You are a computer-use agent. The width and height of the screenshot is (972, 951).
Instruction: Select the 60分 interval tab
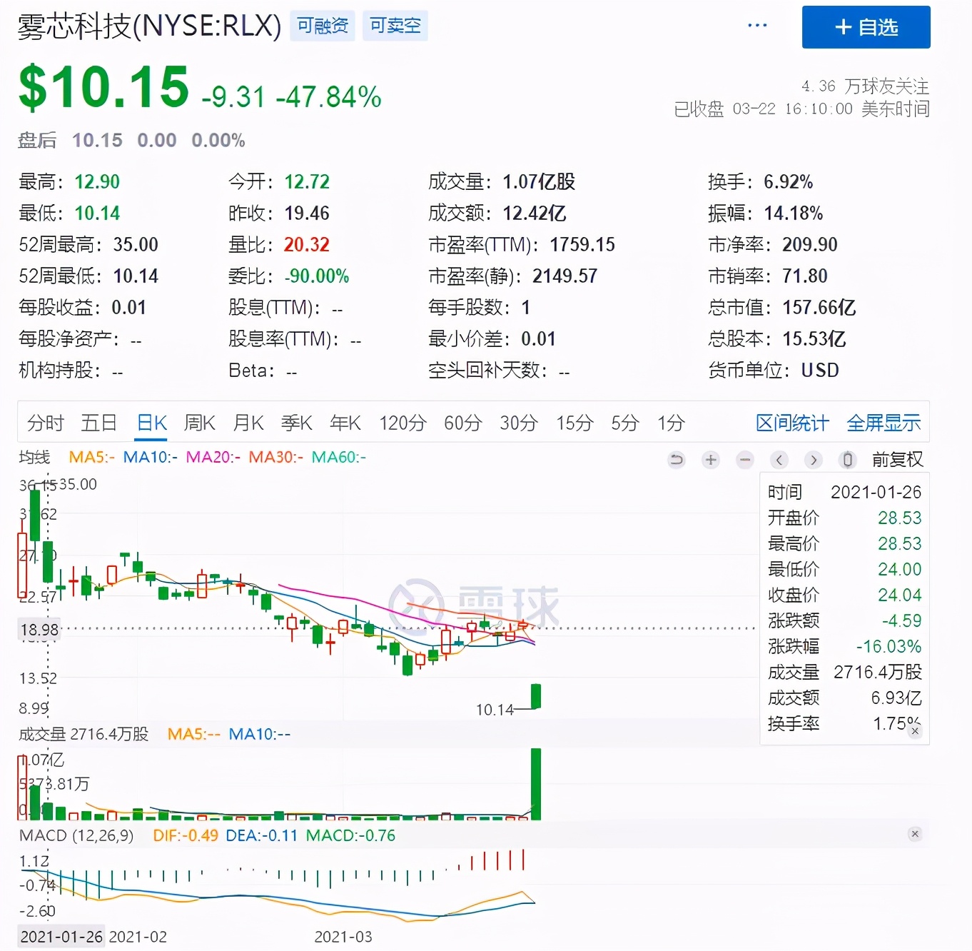coord(462,423)
